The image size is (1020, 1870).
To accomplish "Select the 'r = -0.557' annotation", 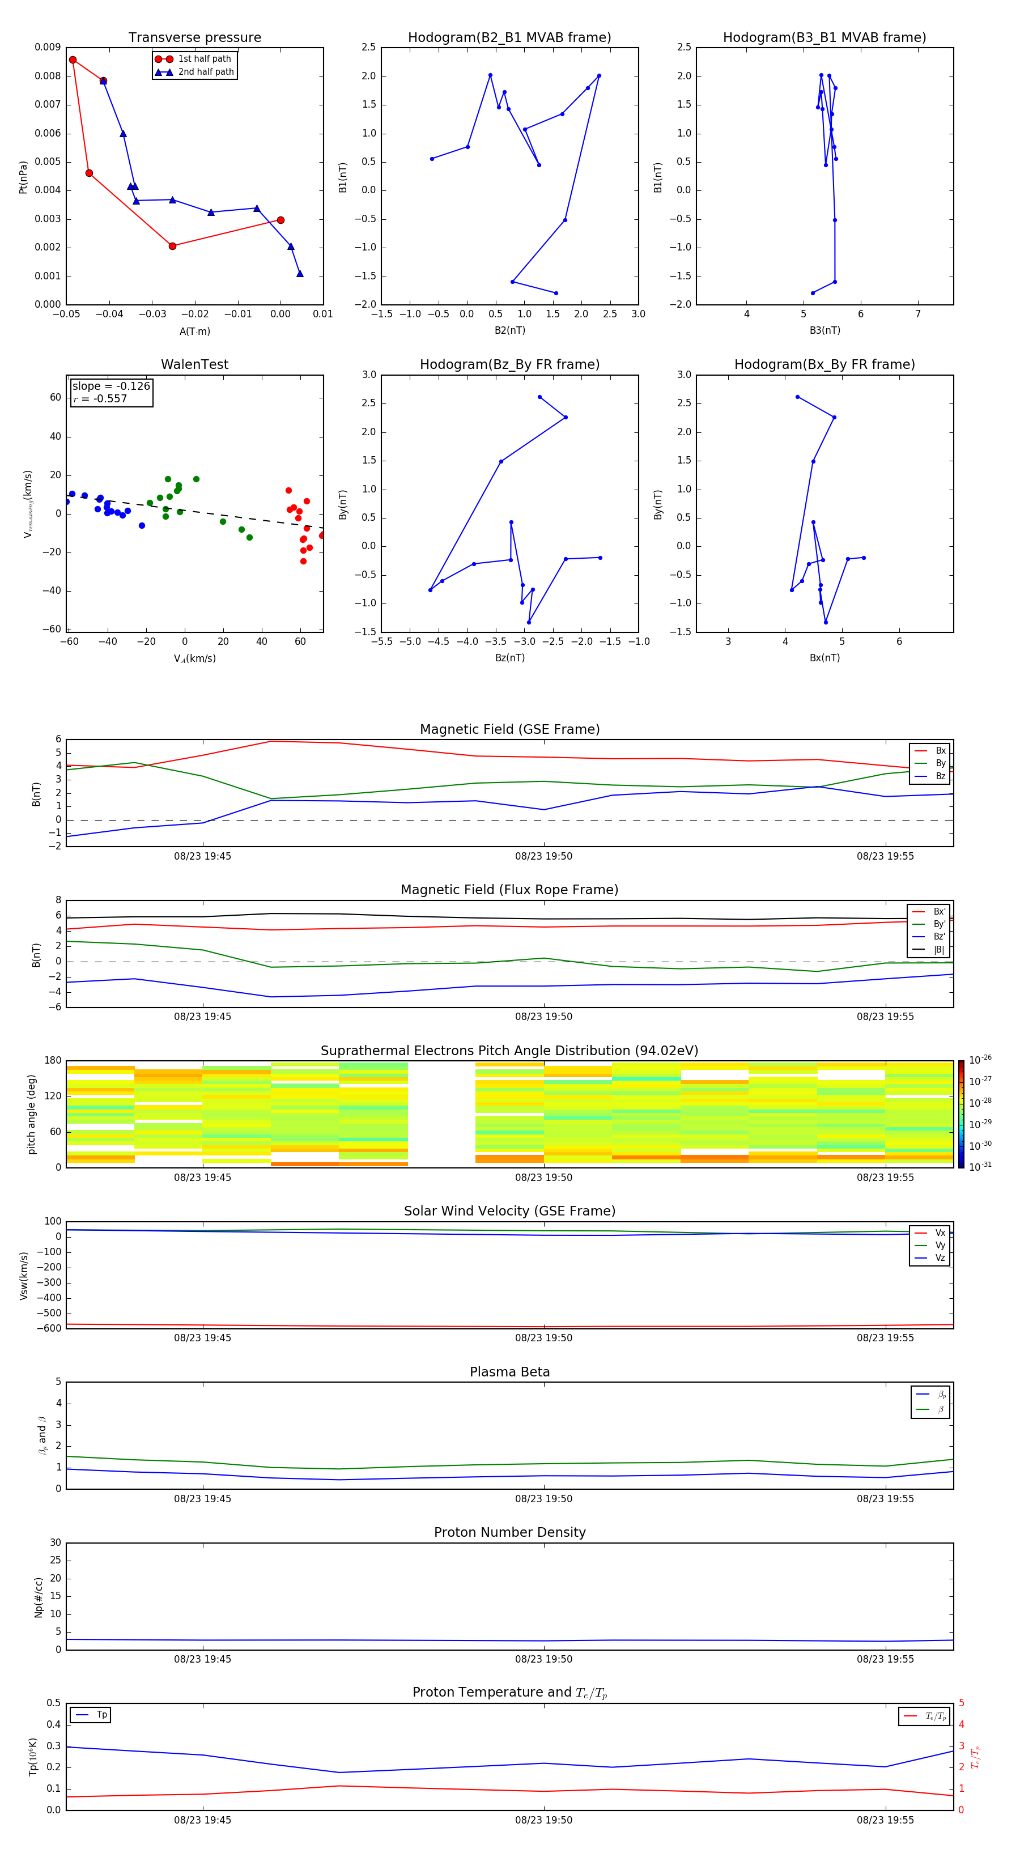I will (x=100, y=398).
